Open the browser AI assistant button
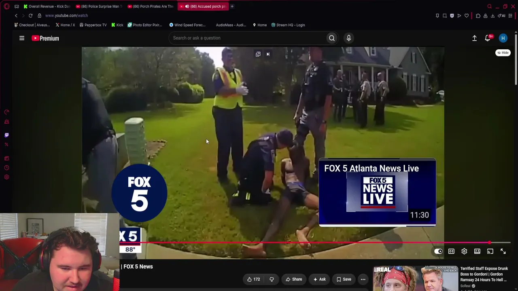Viewport: 518px width, 291px height. [502, 15]
